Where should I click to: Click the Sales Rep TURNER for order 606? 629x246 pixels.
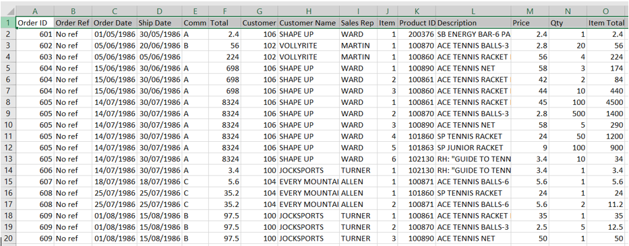(x=358, y=171)
